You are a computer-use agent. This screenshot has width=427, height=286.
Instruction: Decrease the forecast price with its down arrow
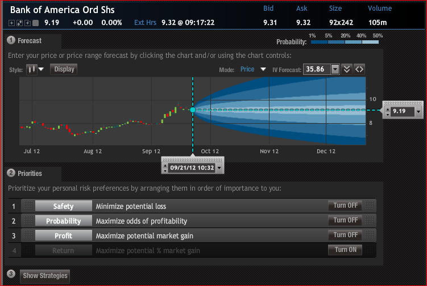pos(388,114)
